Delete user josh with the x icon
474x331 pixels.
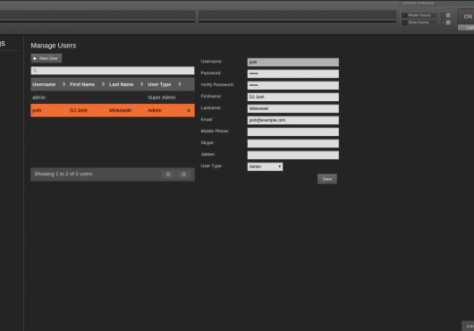(189, 111)
